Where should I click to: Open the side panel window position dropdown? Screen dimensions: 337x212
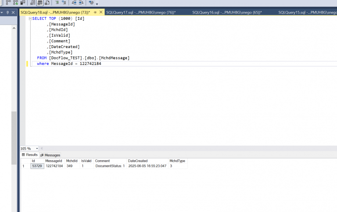click(x=2, y=12)
